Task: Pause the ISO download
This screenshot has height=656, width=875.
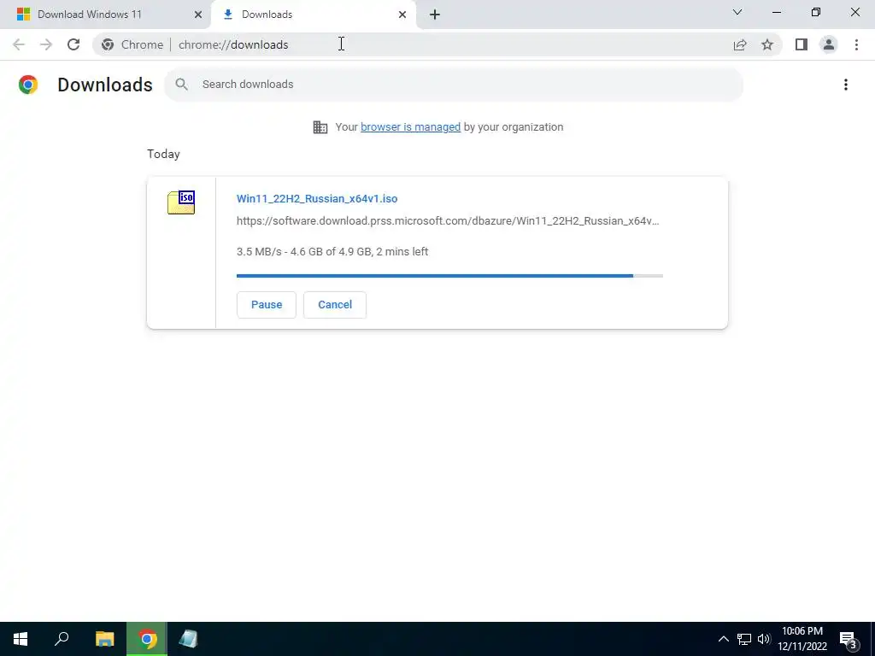Action: tap(267, 305)
